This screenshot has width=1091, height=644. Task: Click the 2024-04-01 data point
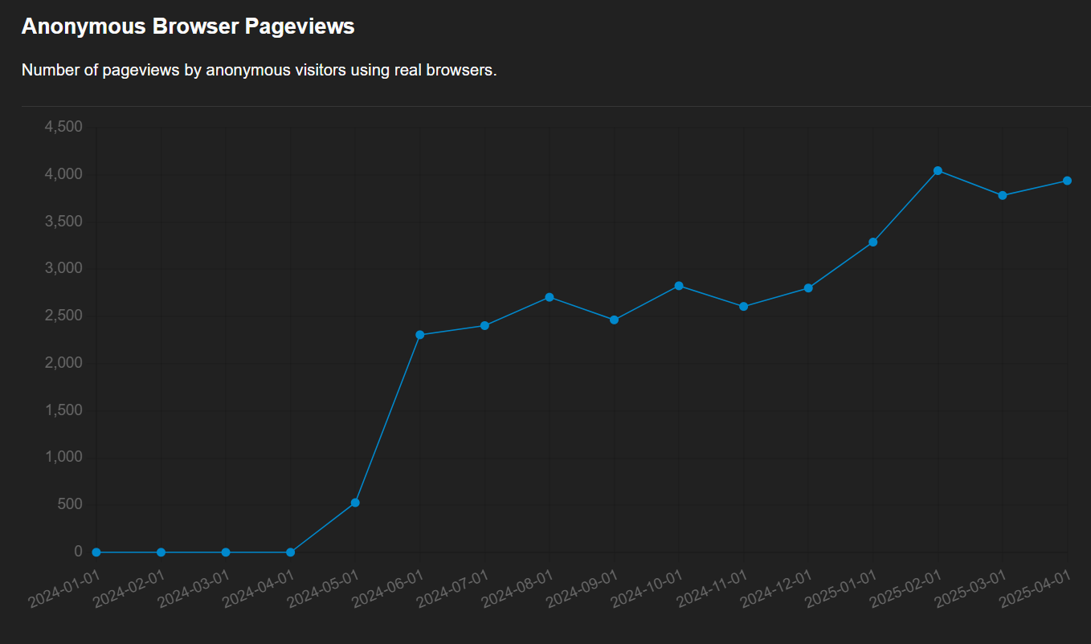(291, 552)
